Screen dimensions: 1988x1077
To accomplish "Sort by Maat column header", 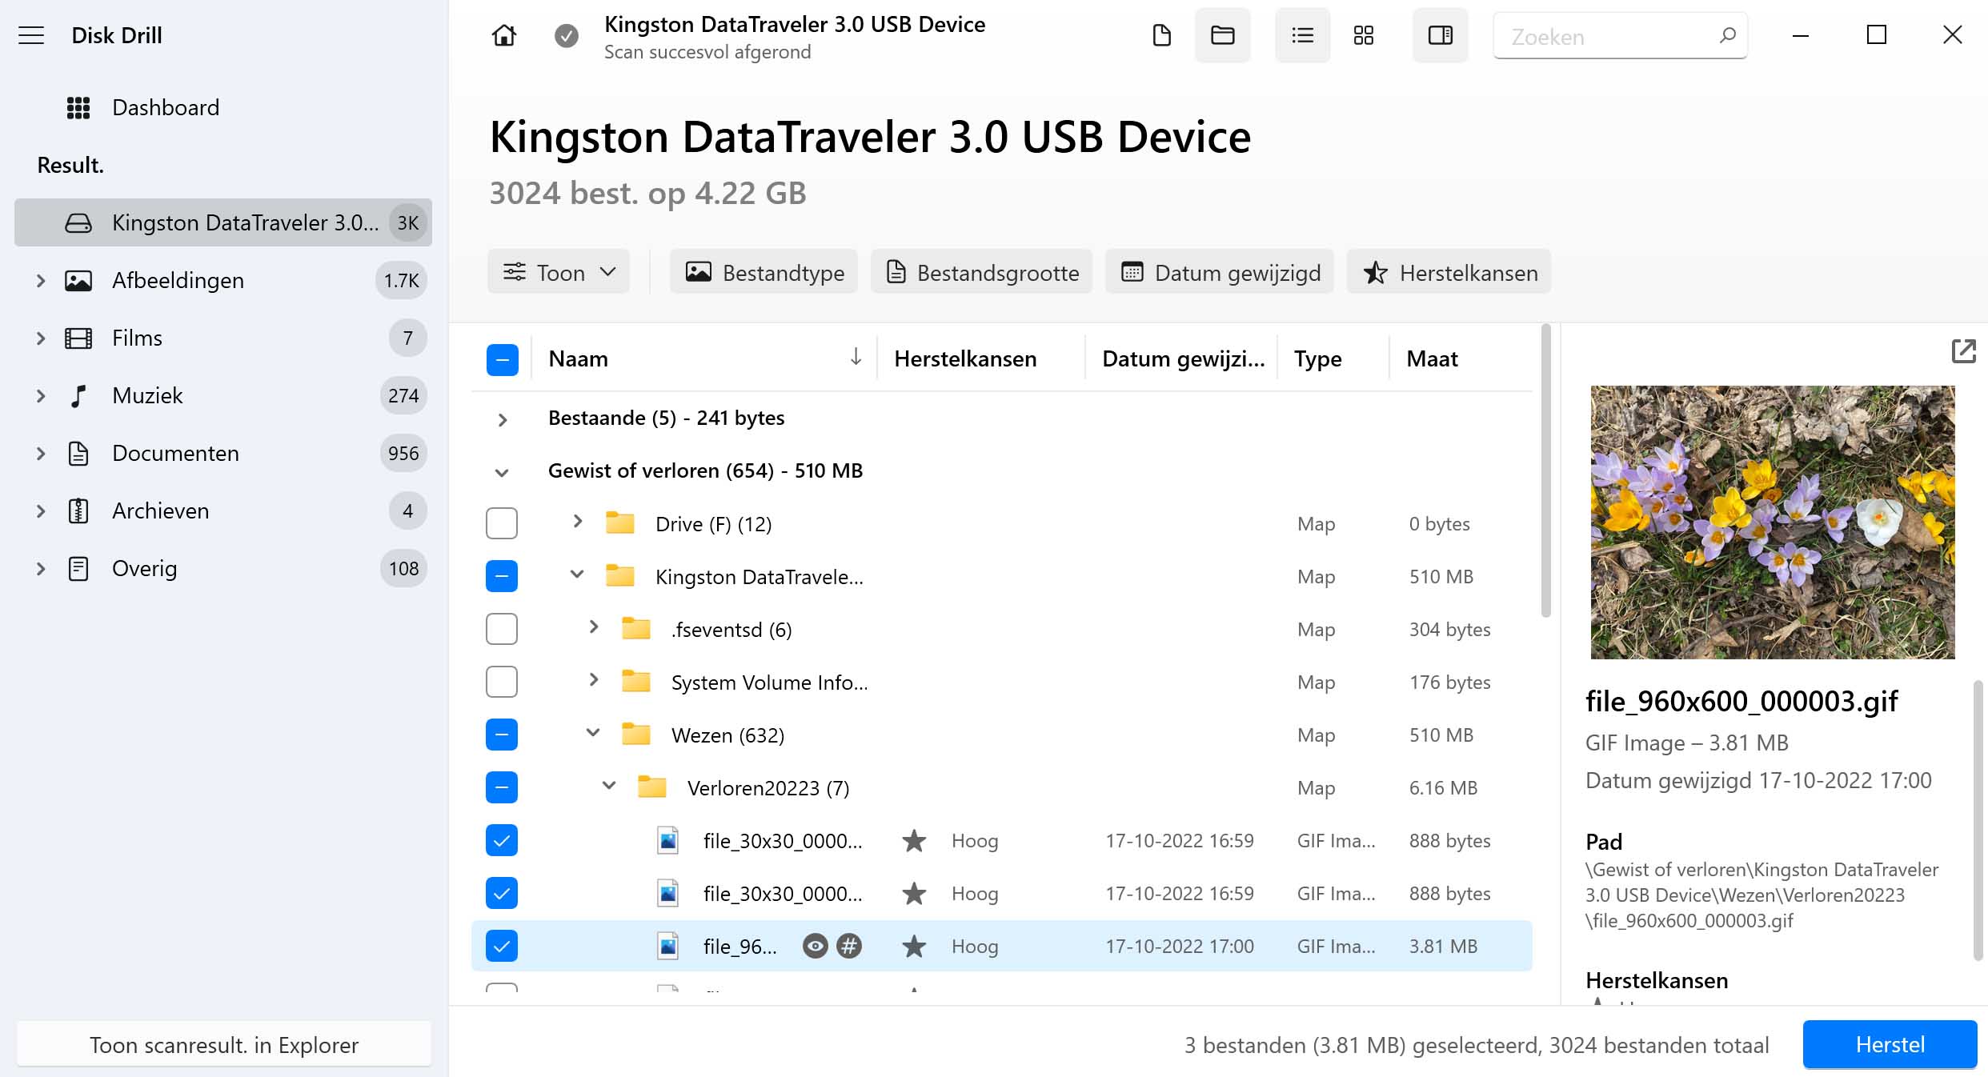I will 1432,358.
